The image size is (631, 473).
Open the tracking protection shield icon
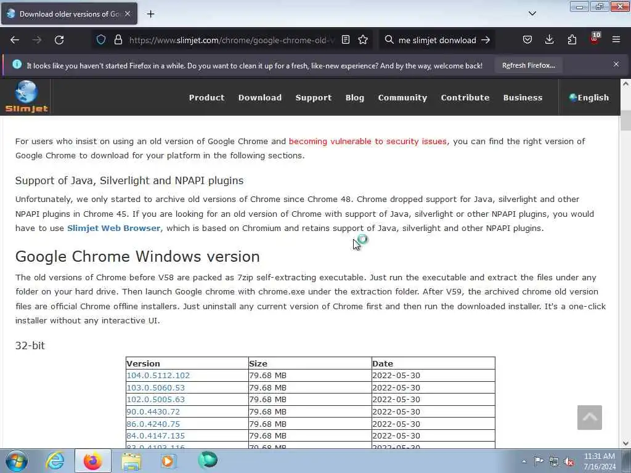(x=101, y=39)
